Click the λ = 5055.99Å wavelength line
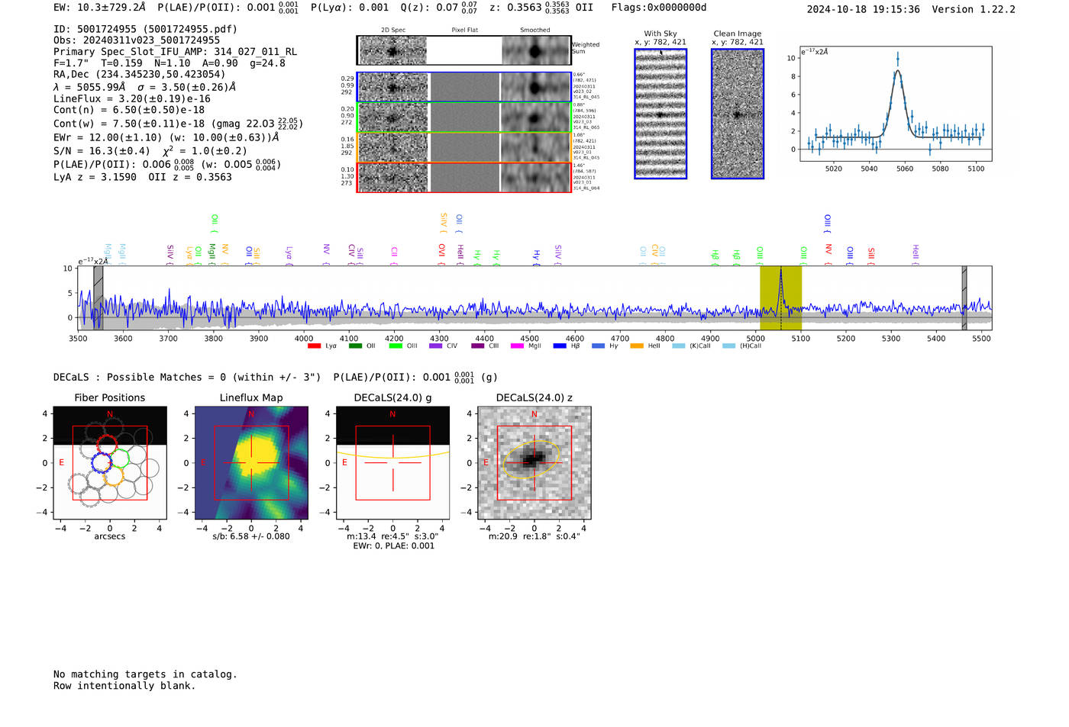 [144, 87]
